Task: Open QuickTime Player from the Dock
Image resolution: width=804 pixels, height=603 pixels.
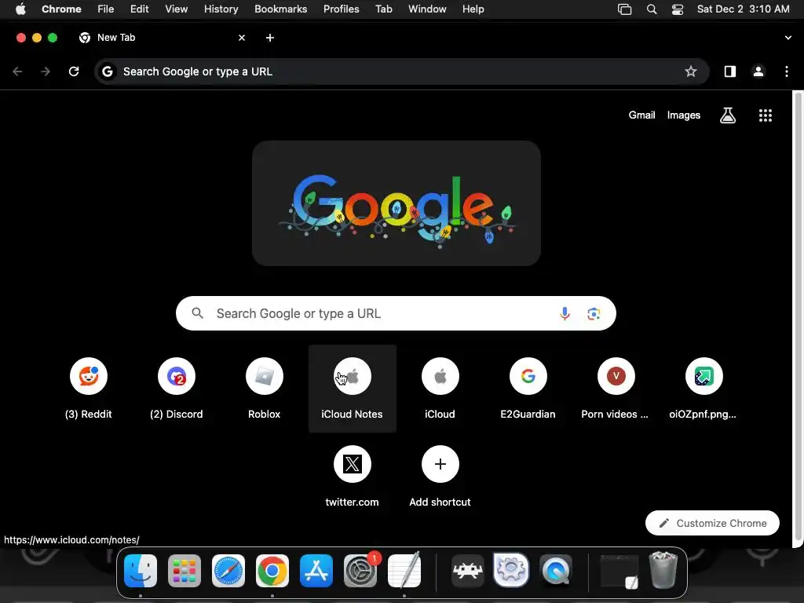Action: (555, 571)
